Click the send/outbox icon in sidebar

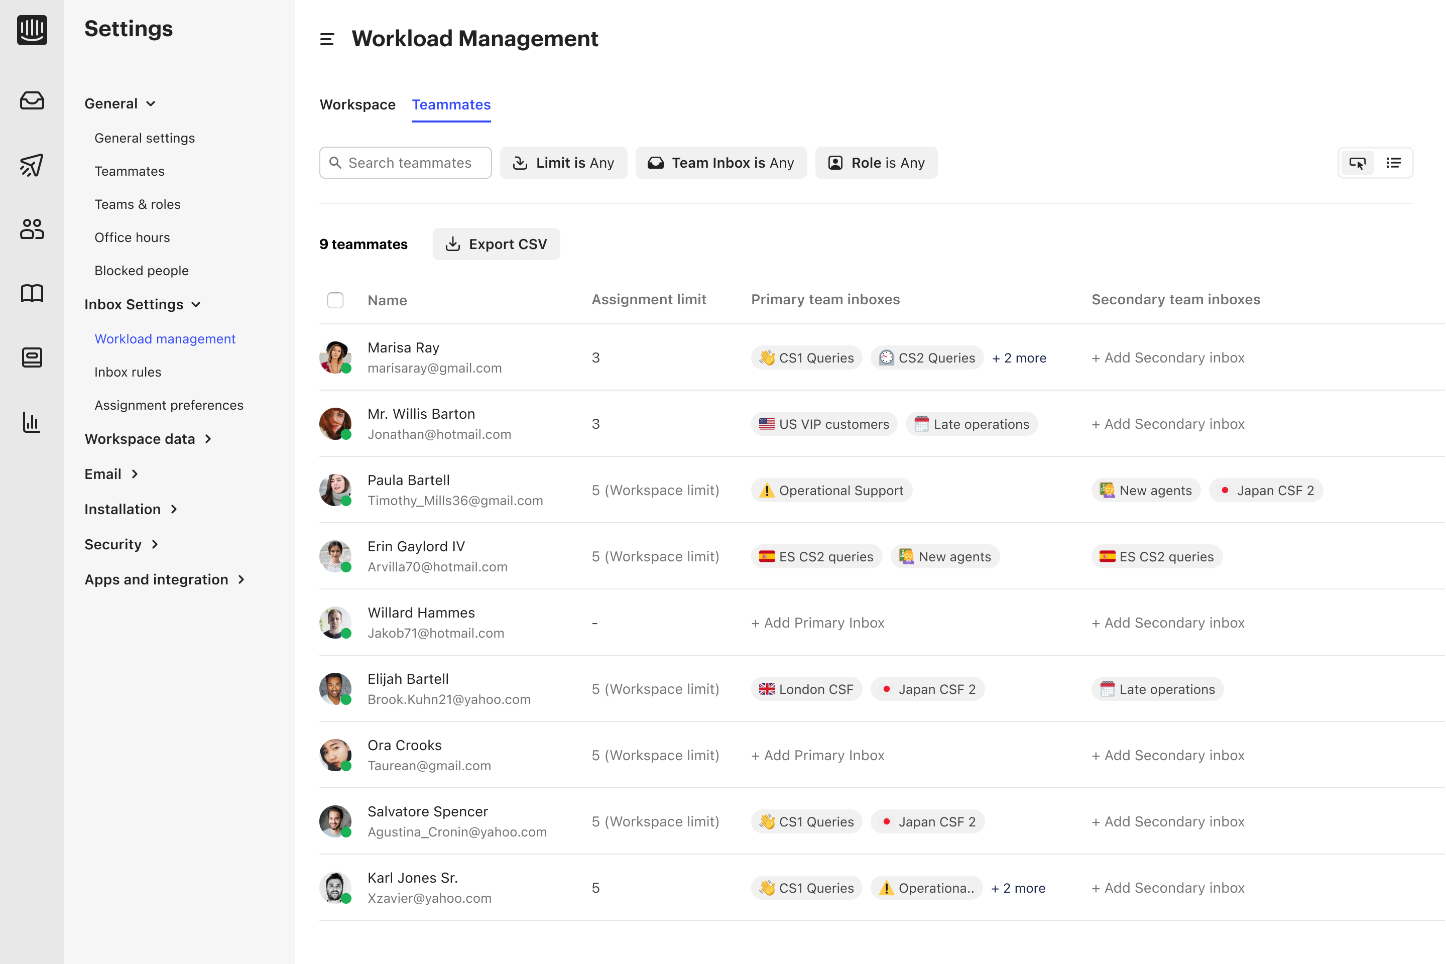tap(32, 165)
